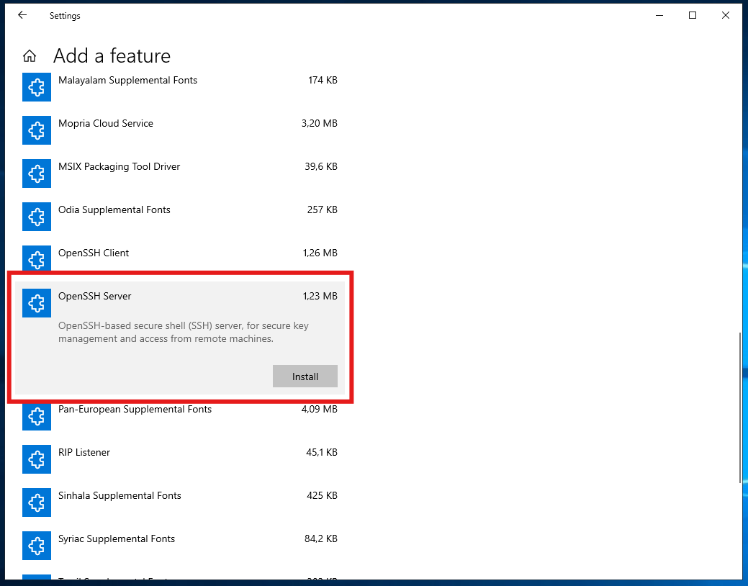Viewport: 748px width, 586px height.
Task: Go back using the arrow button
Action: point(22,15)
